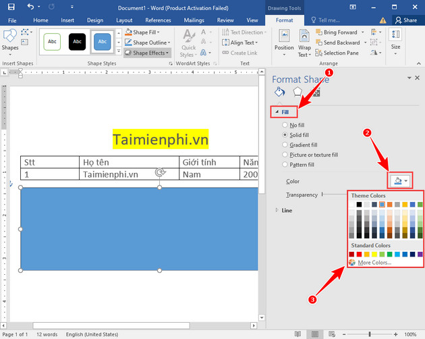This screenshot has width=425, height=339.
Task: Click the zoom in plus button
Action: pyautogui.click(x=396, y=334)
